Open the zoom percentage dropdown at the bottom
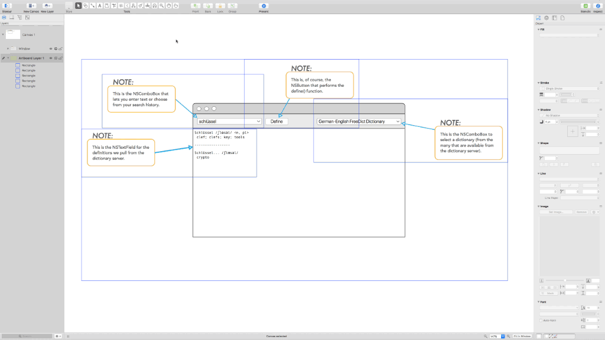605x340 pixels. (503, 336)
